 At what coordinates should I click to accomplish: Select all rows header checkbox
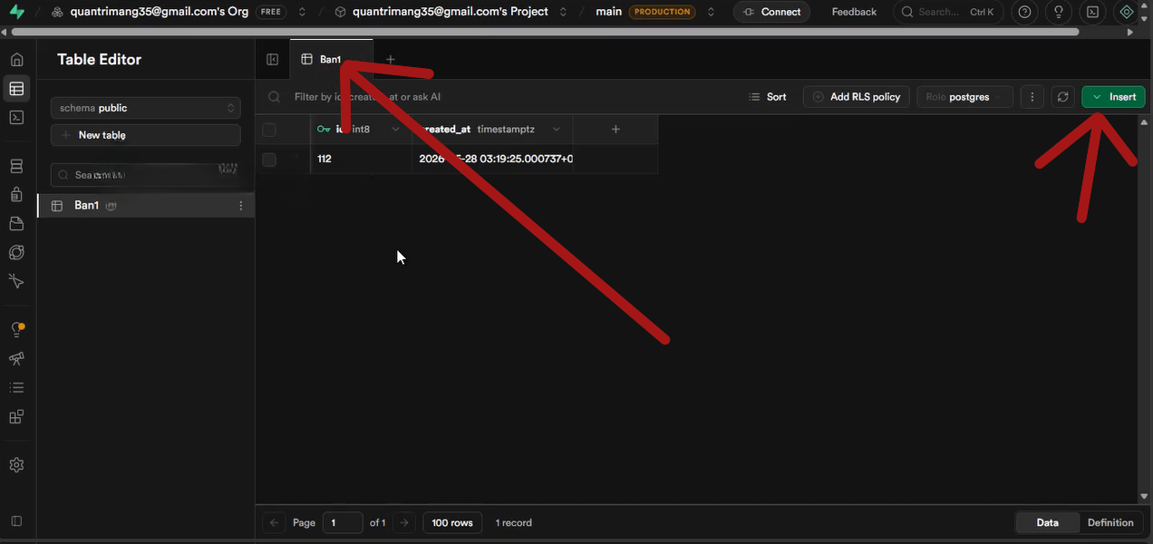269,130
